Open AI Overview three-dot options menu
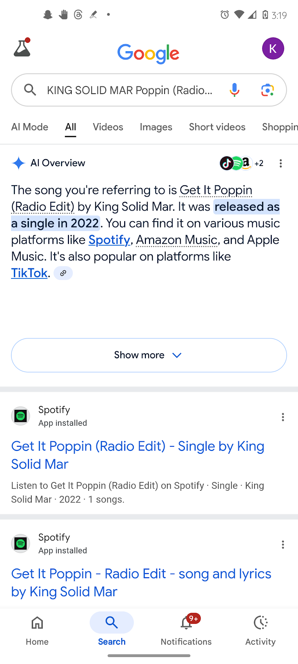This screenshot has width=298, height=664. pos(281,163)
